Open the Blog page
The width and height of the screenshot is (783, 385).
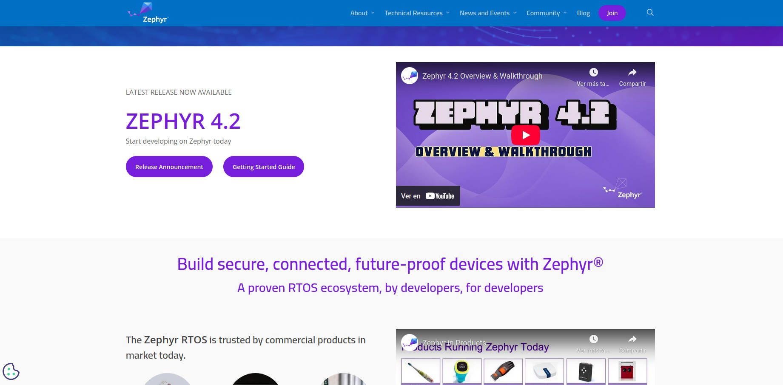583,13
